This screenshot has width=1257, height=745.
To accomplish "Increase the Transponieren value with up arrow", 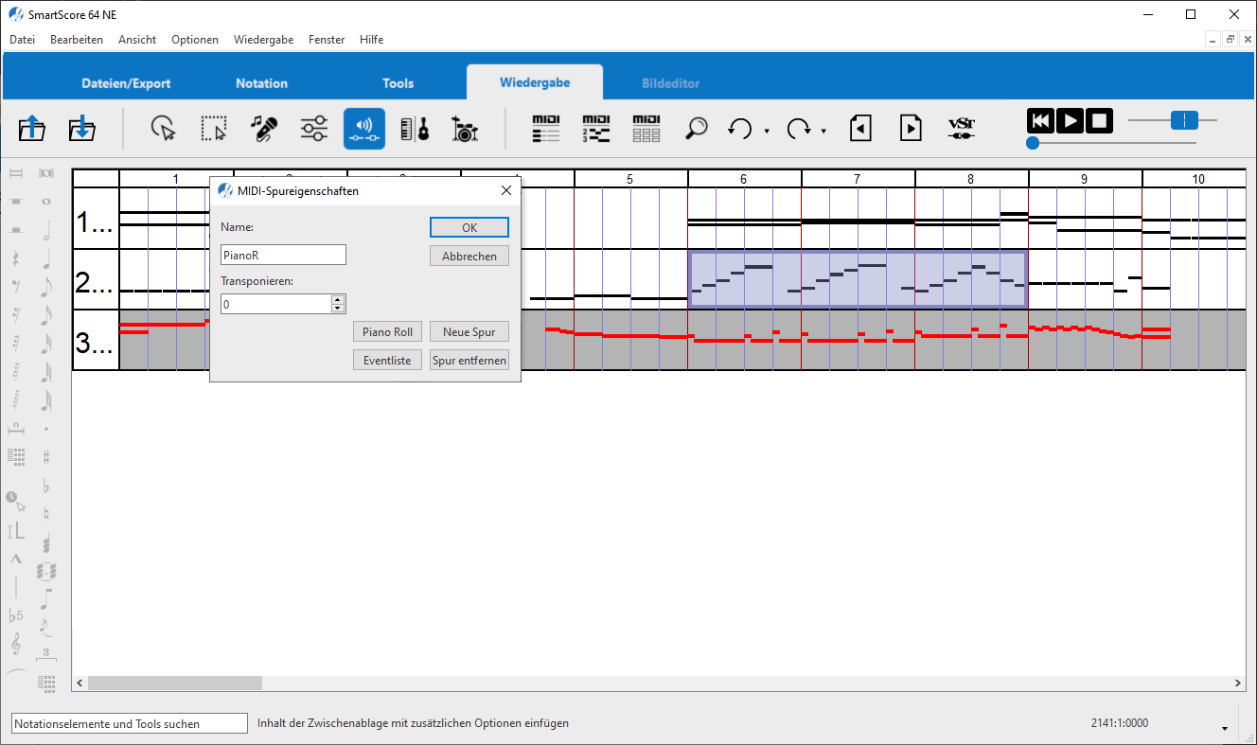I will (337, 299).
